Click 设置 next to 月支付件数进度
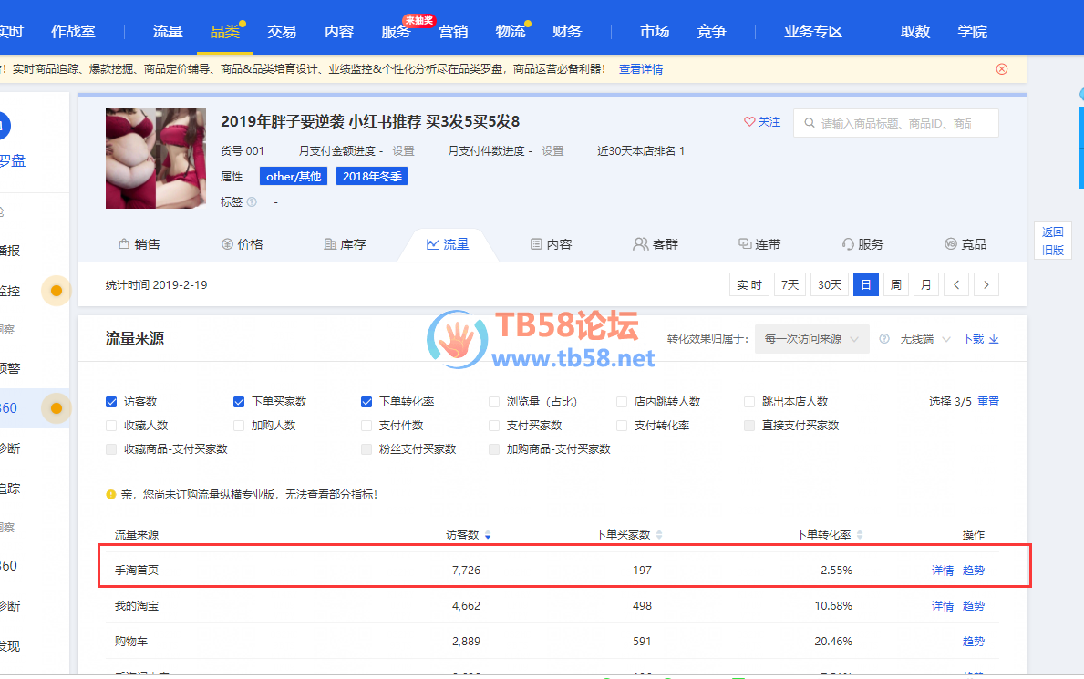 (x=552, y=150)
